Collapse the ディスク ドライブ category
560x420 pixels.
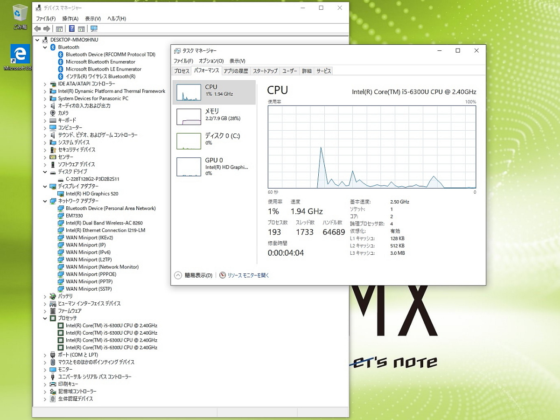pos(45,172)
